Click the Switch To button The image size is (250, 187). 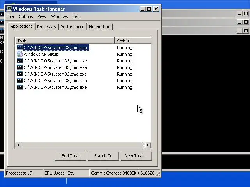pos(103,156)
